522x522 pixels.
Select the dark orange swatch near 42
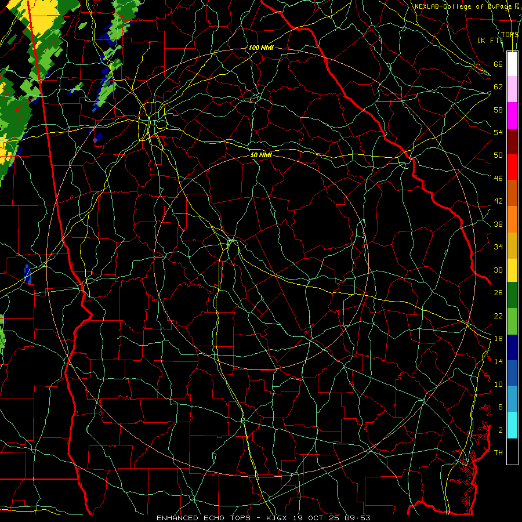pos(512,193)
